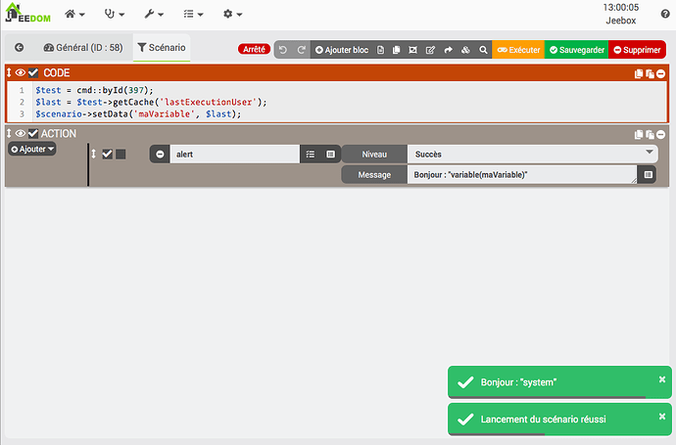The height and width of the screenshot is (445, 676).
Task: Open the scenario log file icon
Action: (380, 50)
